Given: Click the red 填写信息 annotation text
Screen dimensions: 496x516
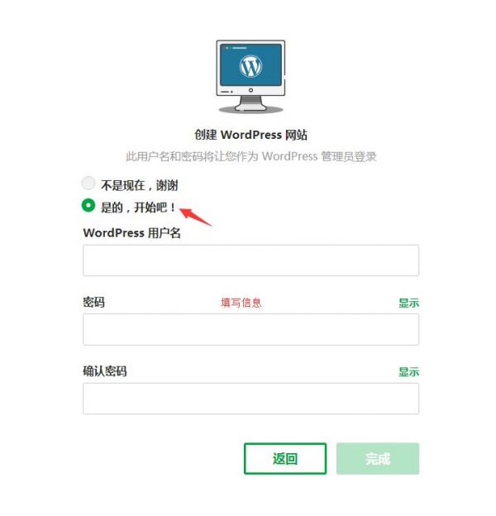Looking at the screenshot, I should (x=241, y=303).
